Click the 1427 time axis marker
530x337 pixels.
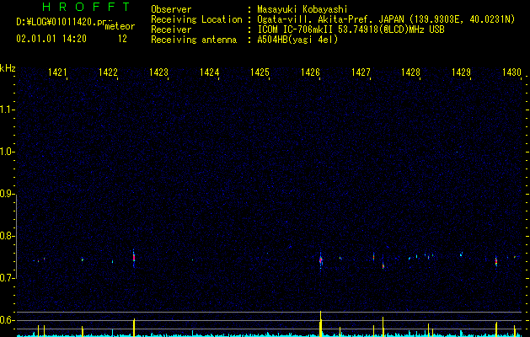pos(361,72)
